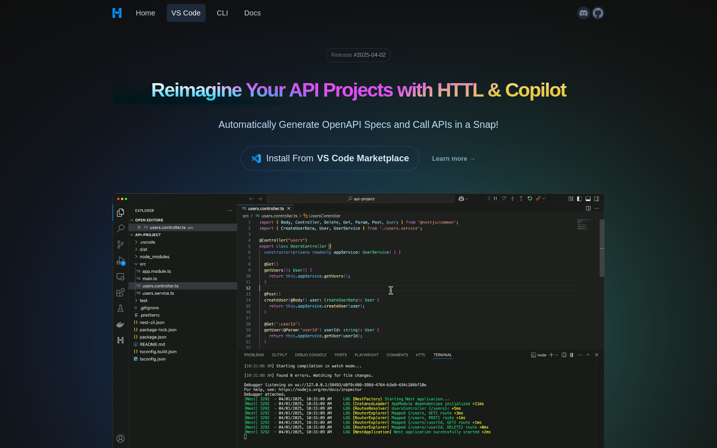Toggle the secondary side bar

[x=597, y=199]
